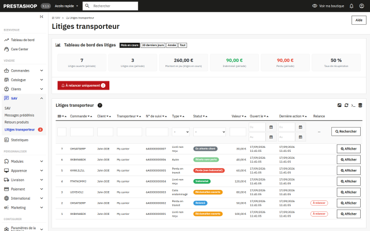This screenshot has height=231, width=370.
Task: Click the Care Center headset icon
Action: [6, 49]
